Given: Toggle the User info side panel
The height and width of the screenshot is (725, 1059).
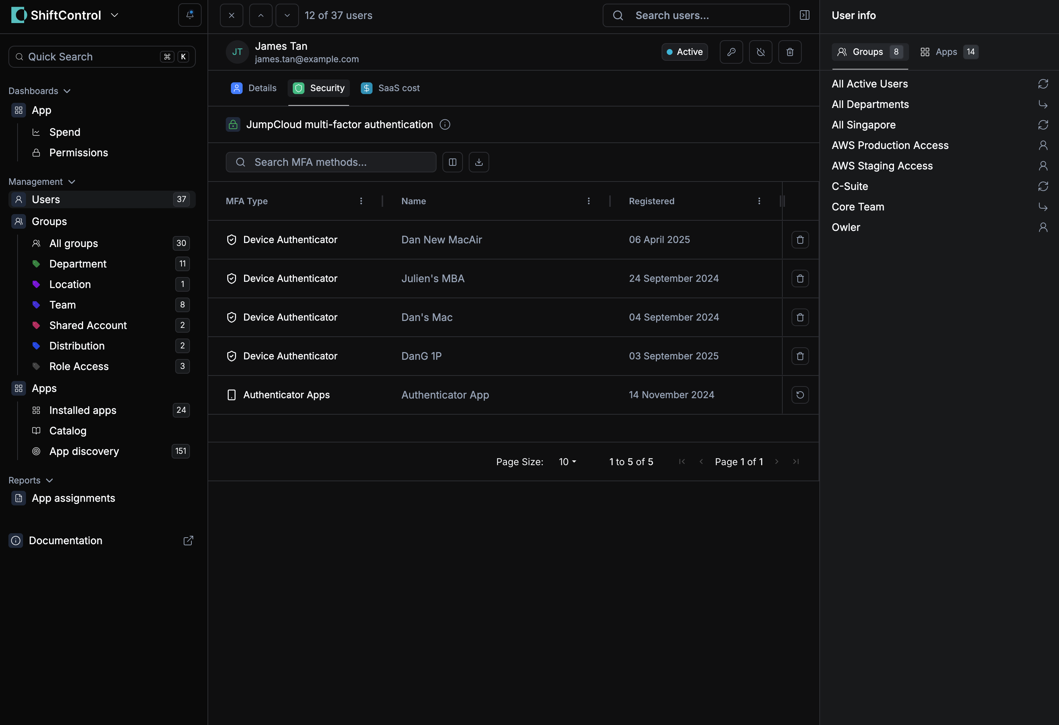Looking at the screenshot, I should point(804,15).
